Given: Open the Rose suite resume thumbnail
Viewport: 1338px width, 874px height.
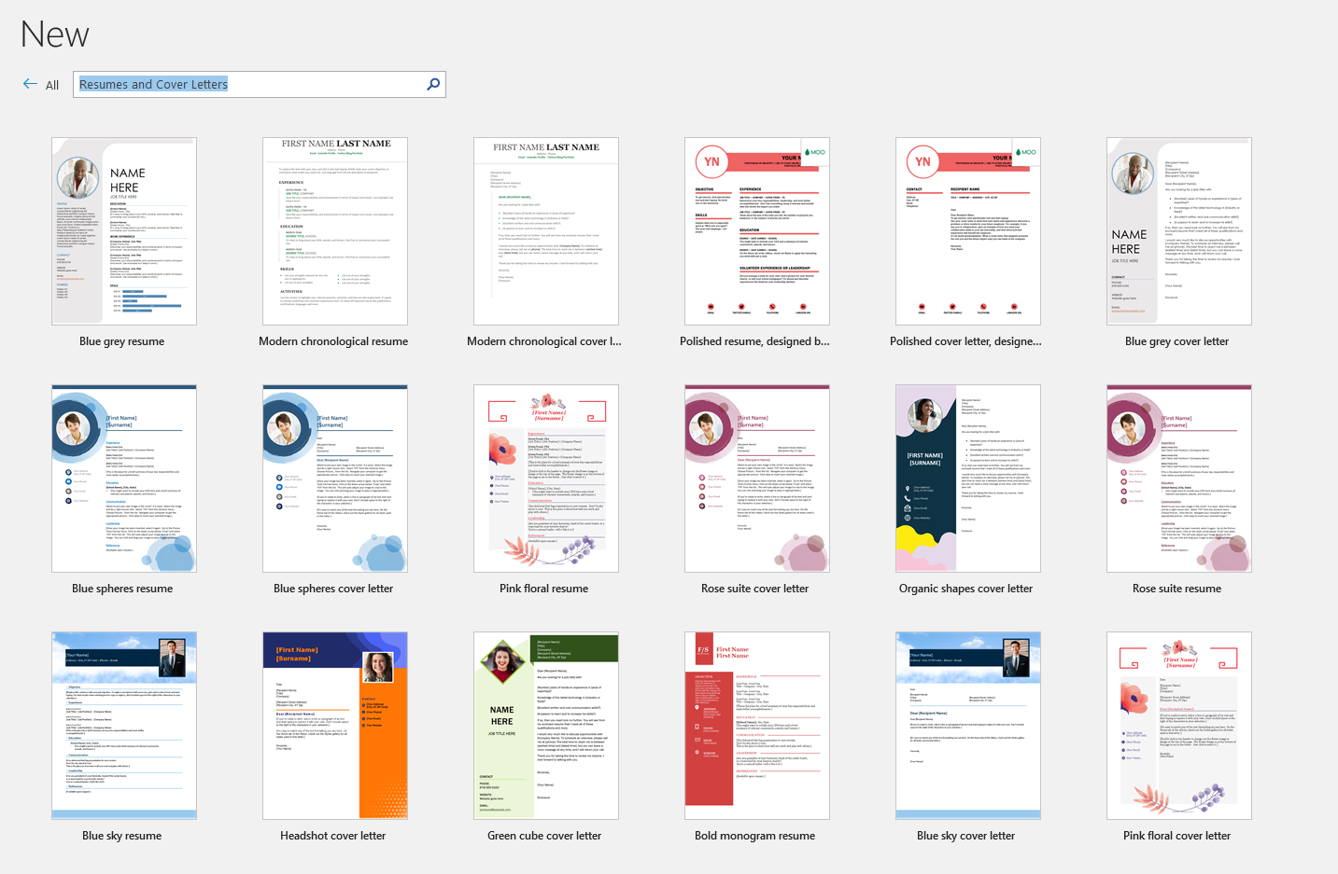Looking at the screenshot, I should [x=1179, y=479].
